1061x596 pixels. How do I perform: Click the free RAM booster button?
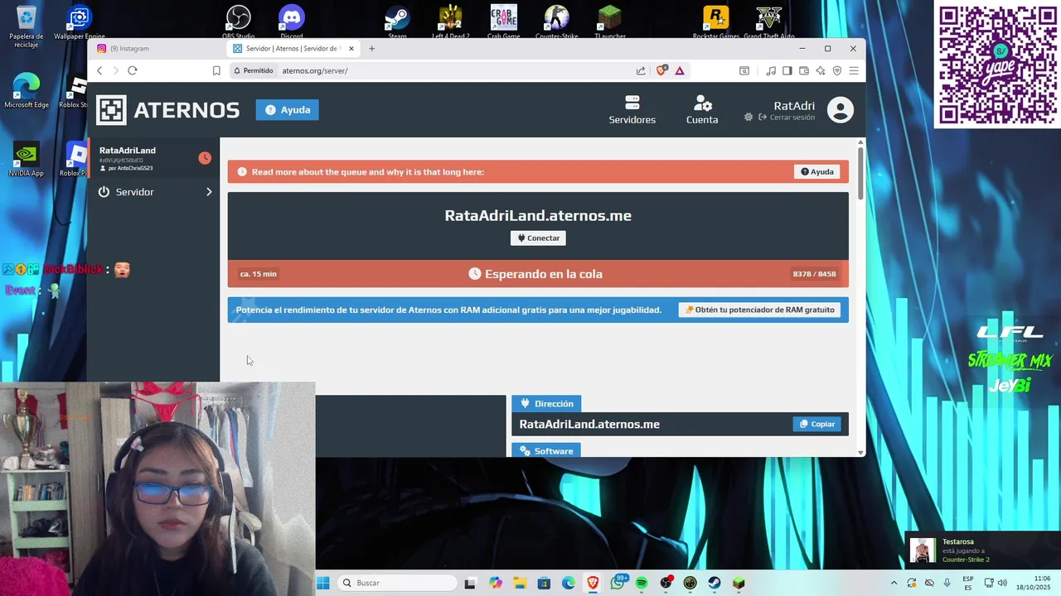(x=759, y=310)
